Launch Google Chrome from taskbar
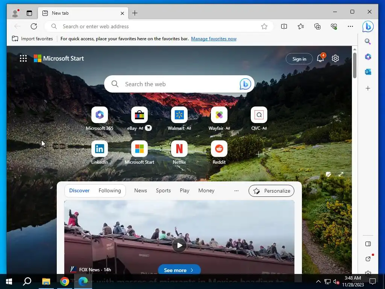 tap(65, 281)
